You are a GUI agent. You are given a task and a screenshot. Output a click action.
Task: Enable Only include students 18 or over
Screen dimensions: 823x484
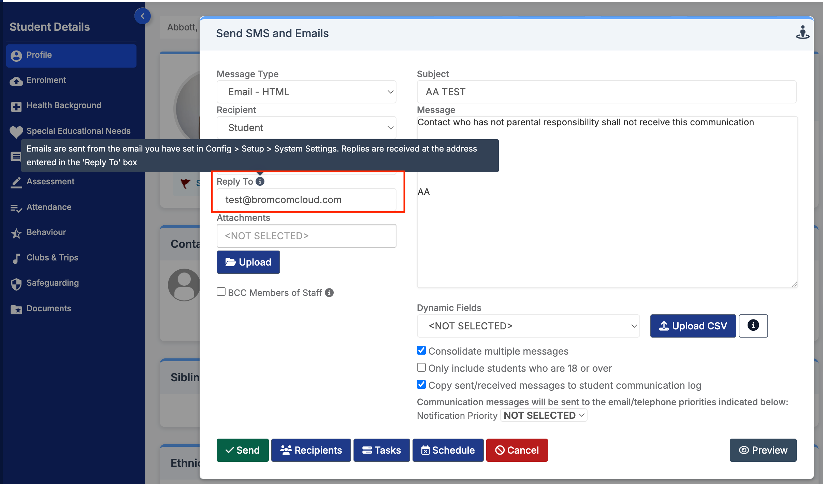(421, 367)
